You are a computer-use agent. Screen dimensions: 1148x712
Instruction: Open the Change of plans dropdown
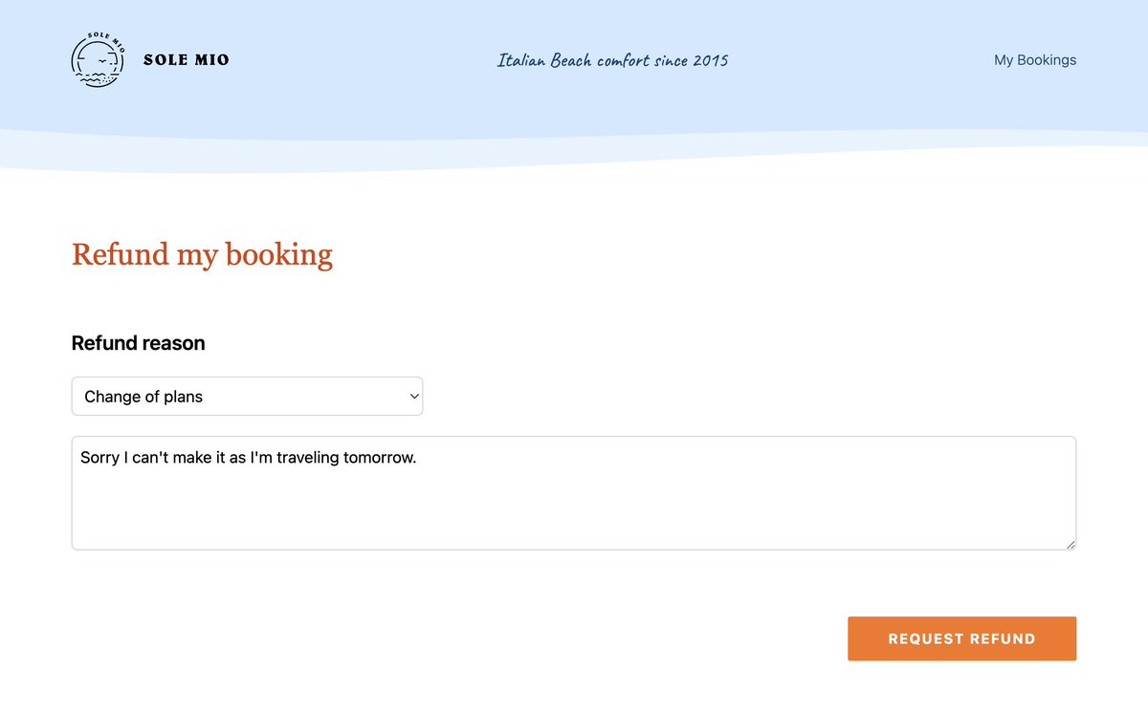247,396
